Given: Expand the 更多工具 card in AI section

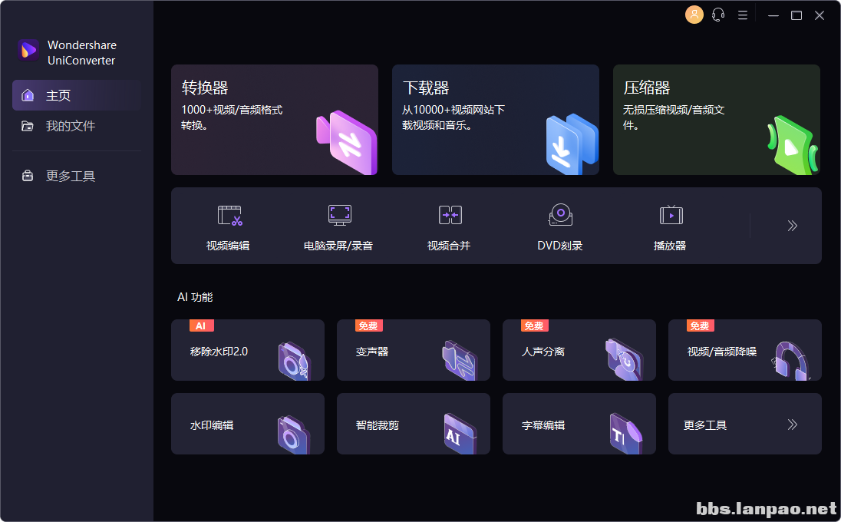Looking at the screenshot, I should tap(744, 425).
